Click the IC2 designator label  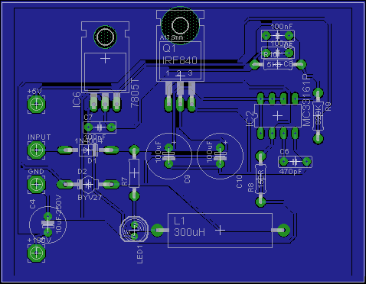[x=250, y=118]
